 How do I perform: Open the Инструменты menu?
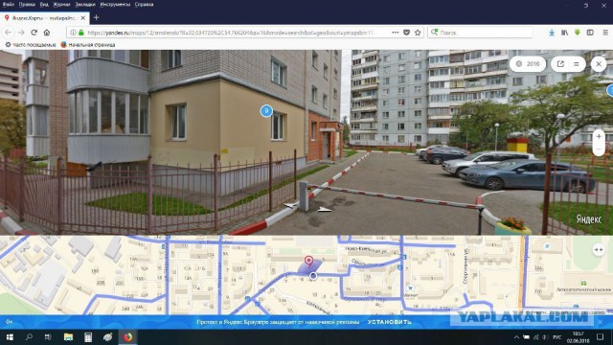coord(115,4)
